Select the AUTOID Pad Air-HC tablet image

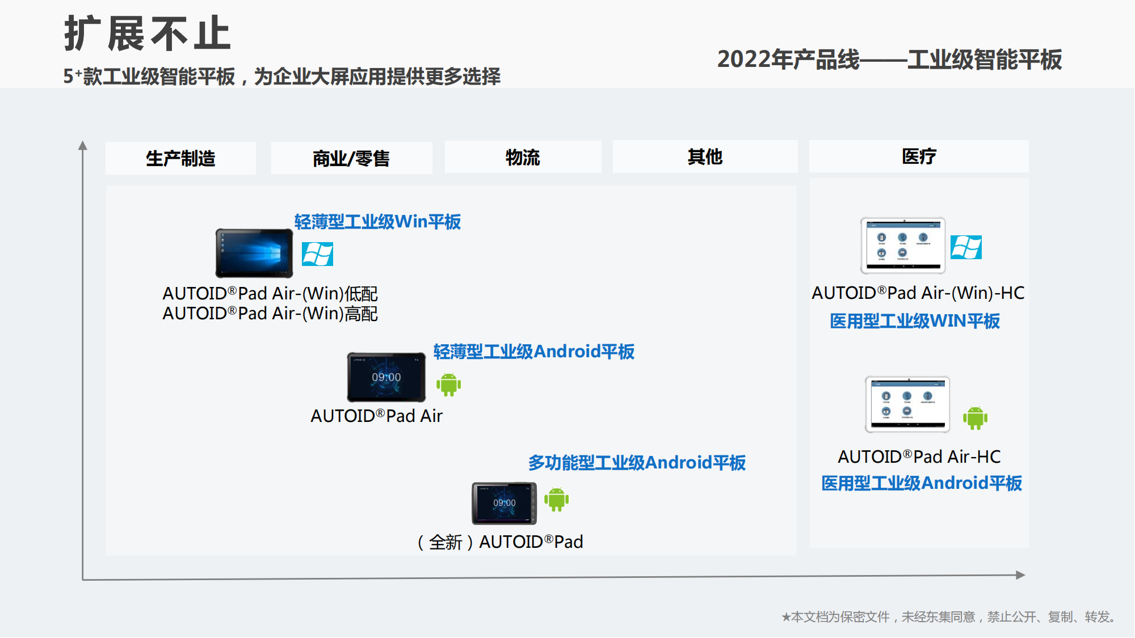[907, 404]
